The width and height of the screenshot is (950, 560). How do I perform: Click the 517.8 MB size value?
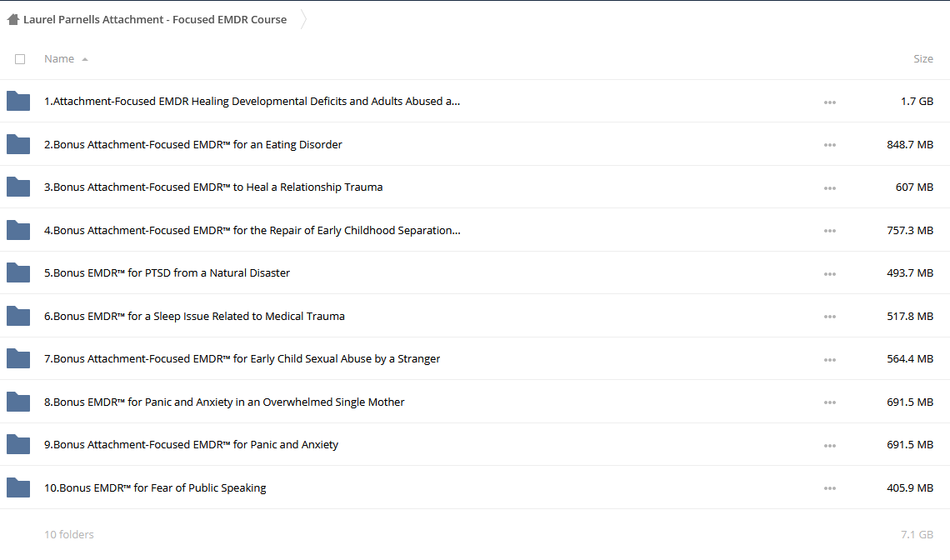coord(910,316)
